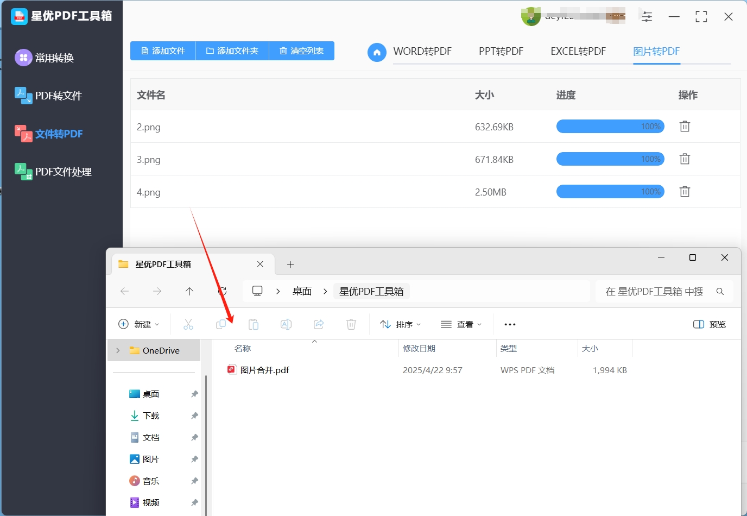Image resolution: width=747 pixels, height=516 pixels.
Task: Click the pin icon next to 图片
Action: (x=194, y=459)
